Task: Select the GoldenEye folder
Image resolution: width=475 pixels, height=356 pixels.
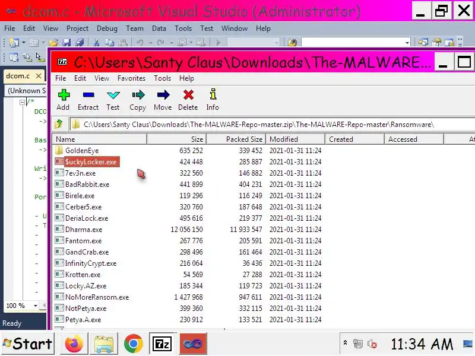Action: [x=82, y=151]
